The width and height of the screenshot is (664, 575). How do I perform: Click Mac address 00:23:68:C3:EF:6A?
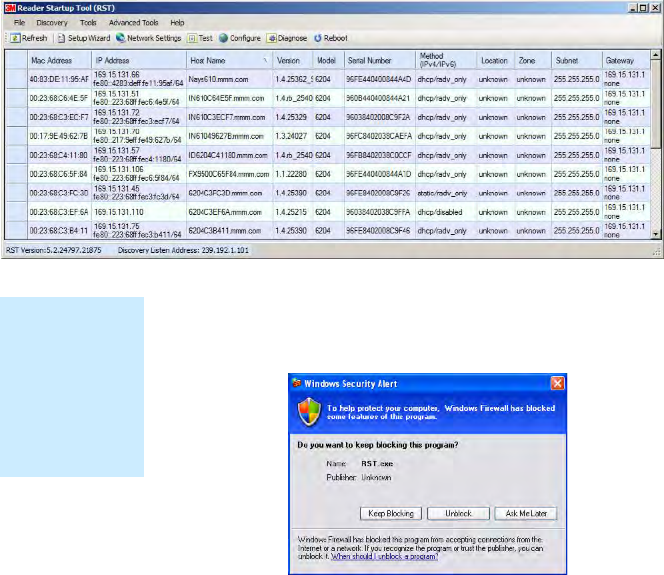[59, 212]
